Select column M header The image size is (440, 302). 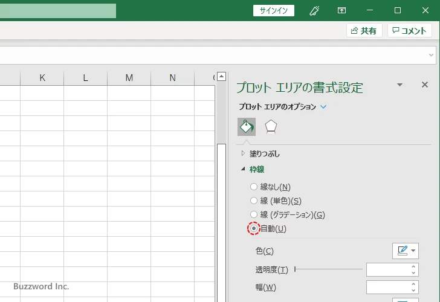pyautogui.click(x=129, y=78)
